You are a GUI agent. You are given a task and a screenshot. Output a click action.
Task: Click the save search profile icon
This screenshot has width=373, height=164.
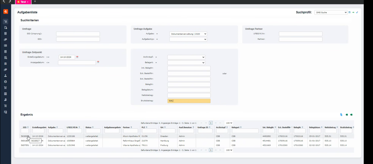(x=350, y=13)
